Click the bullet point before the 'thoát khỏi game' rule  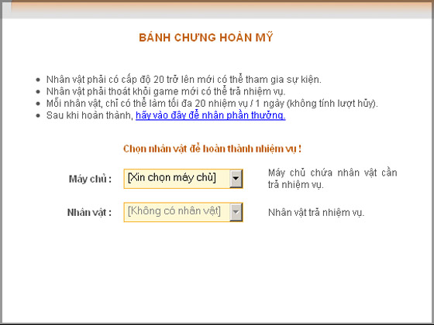point(38,92)
